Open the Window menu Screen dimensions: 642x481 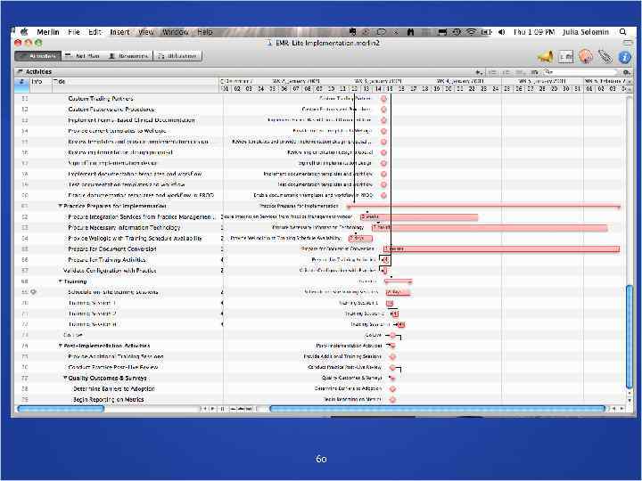176,32
